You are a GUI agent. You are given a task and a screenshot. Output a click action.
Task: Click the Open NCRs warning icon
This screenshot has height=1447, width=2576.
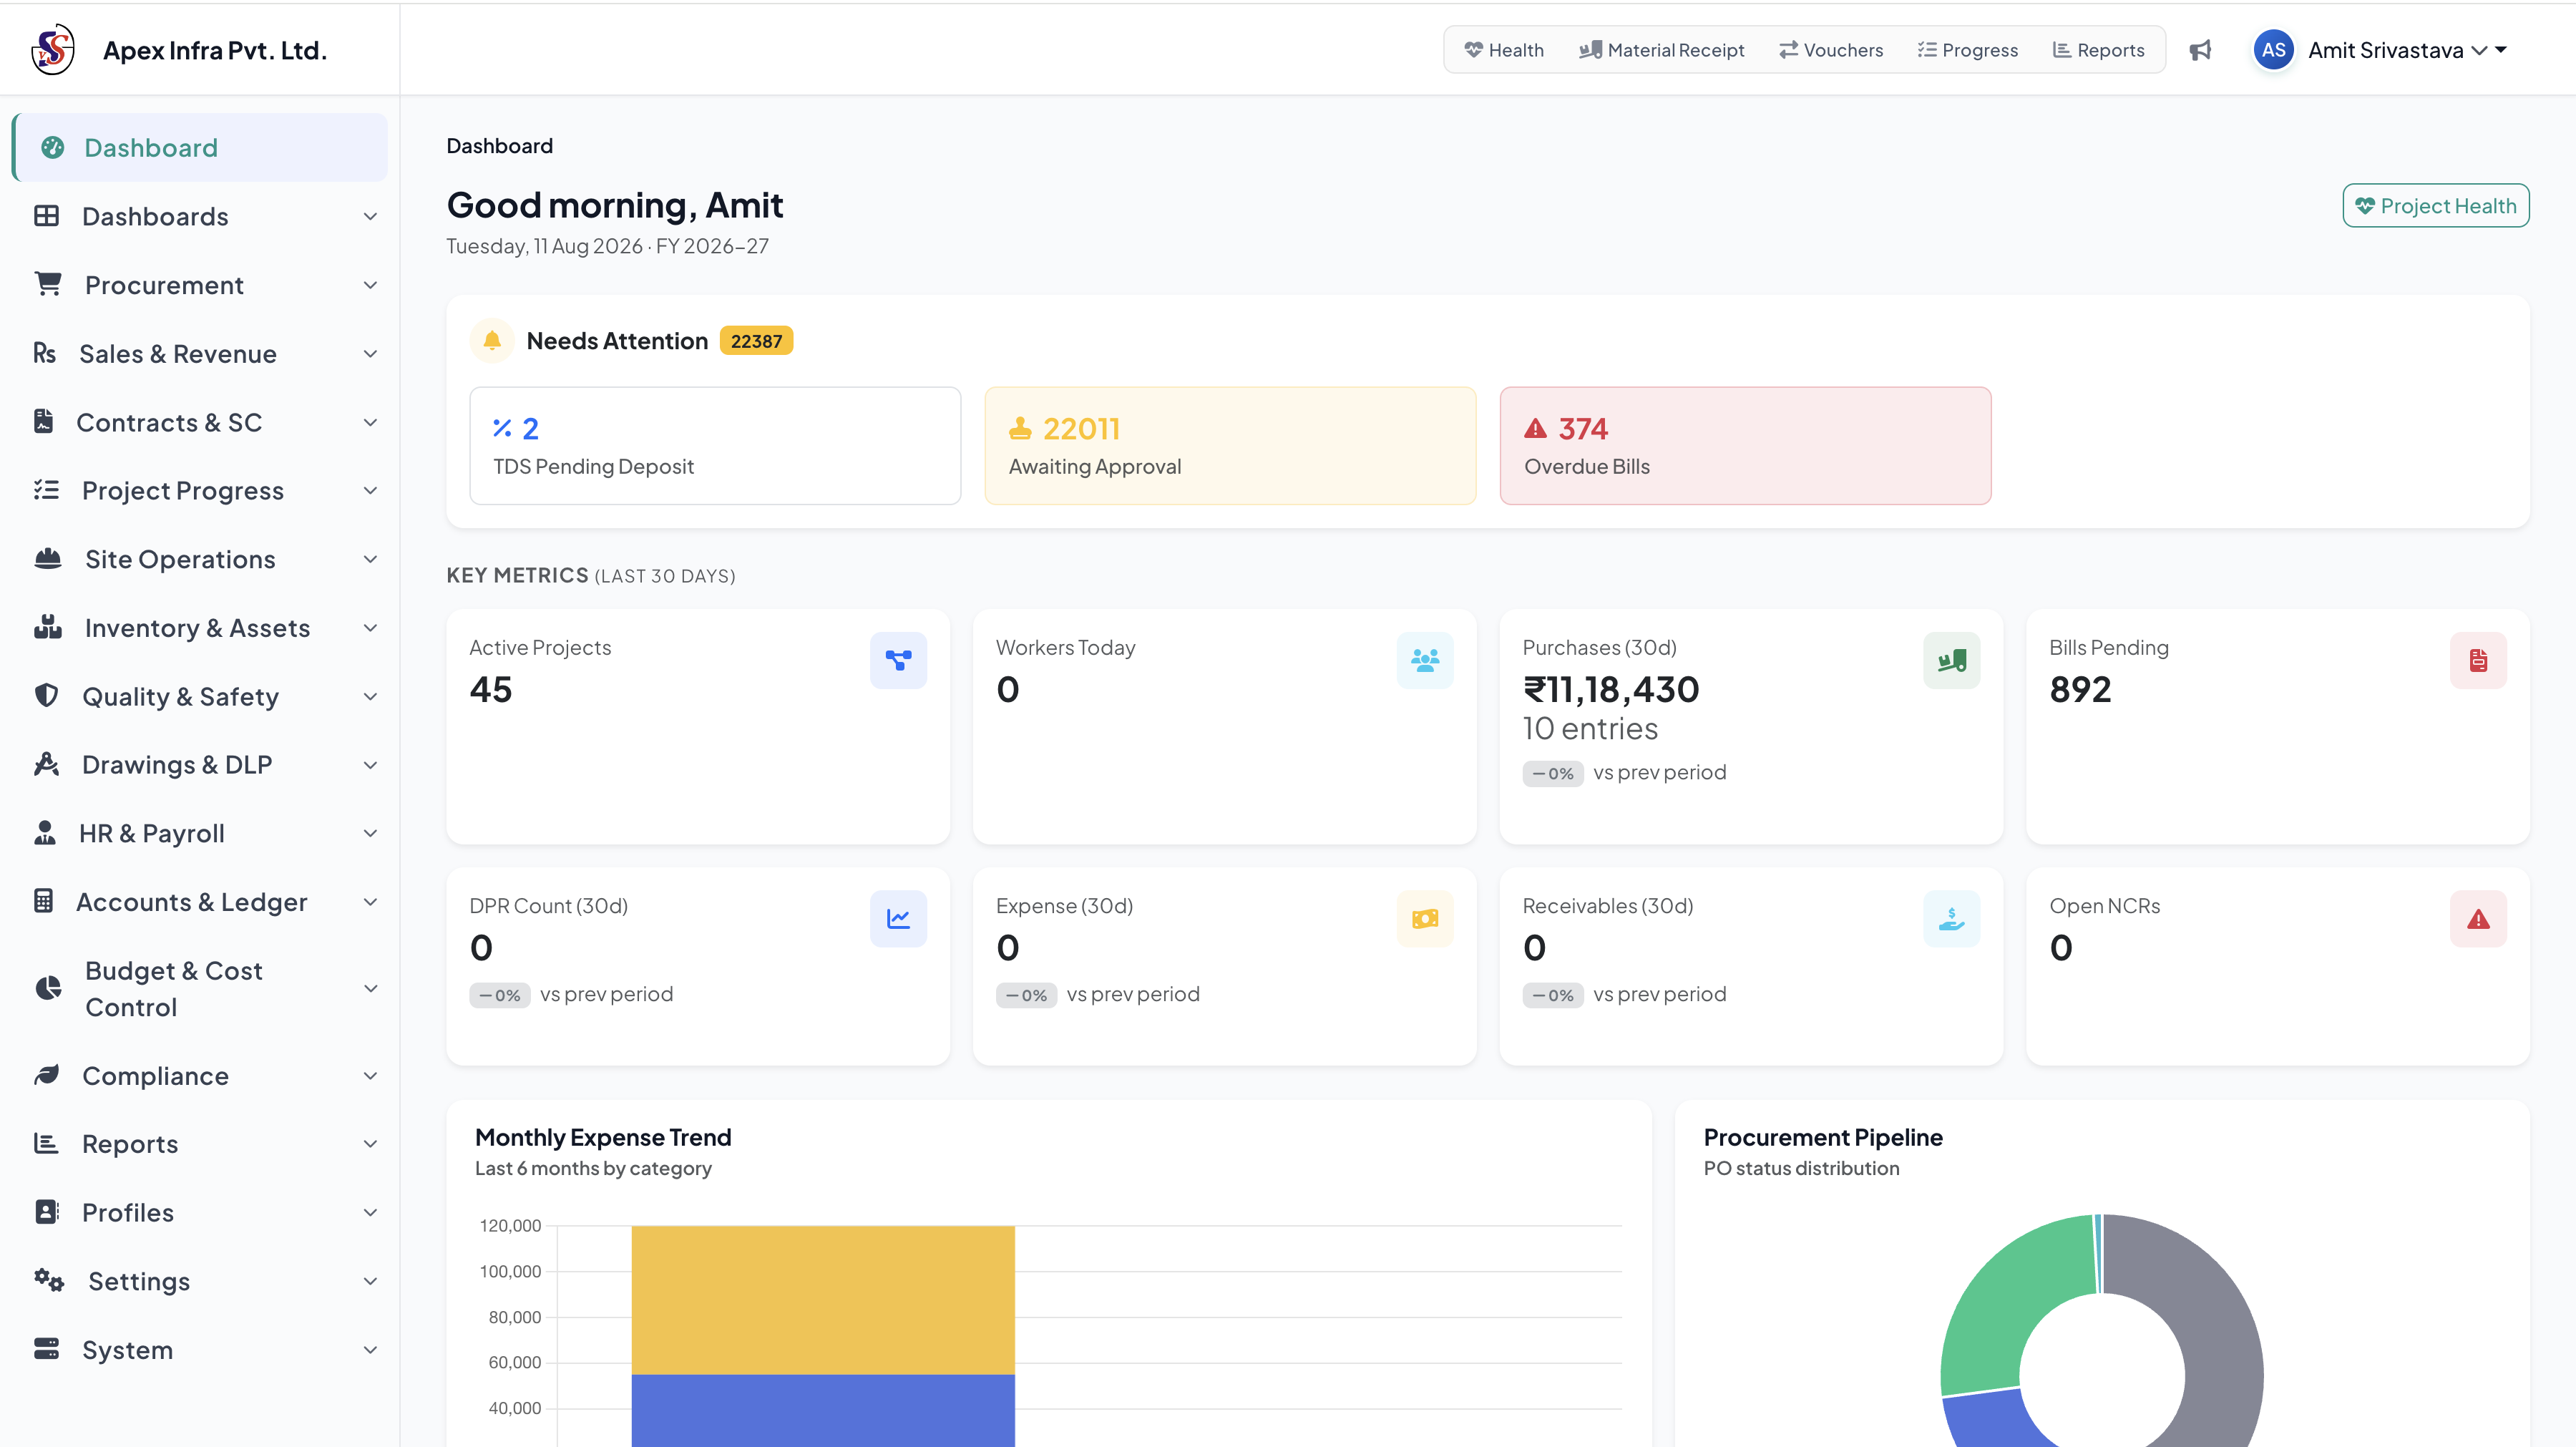click(2478, 918)
